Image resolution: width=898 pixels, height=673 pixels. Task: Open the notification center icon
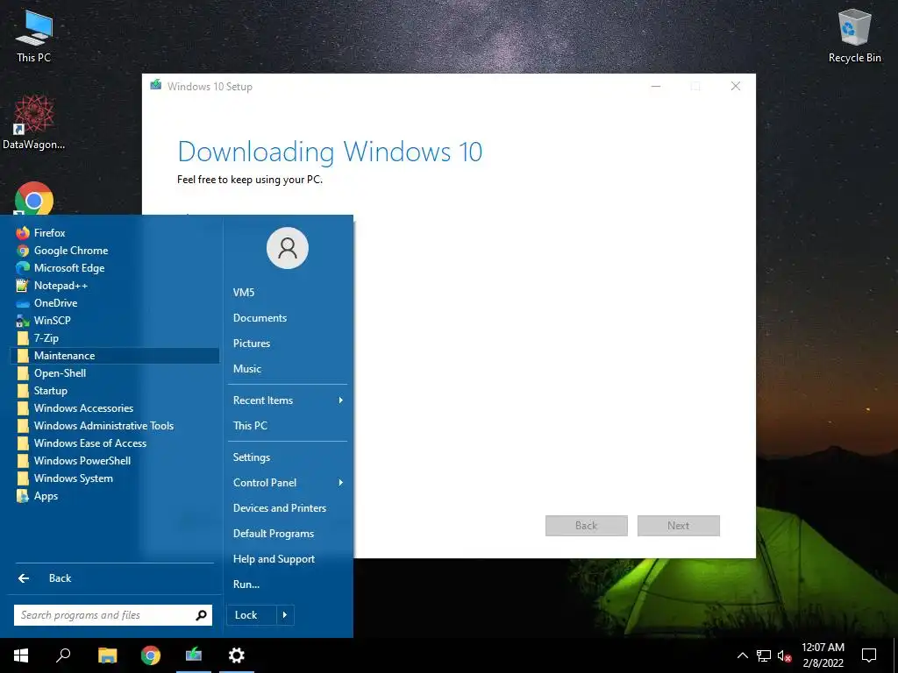[x=869, y=655]
